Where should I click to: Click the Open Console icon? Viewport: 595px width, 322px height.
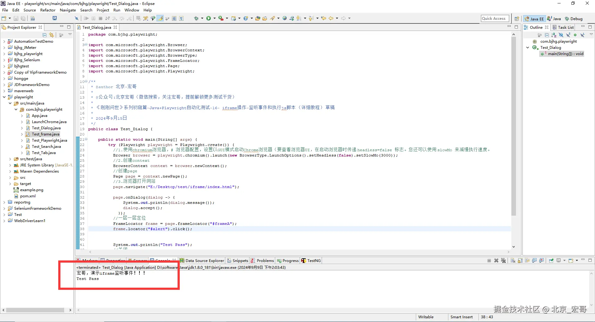(x=571, y=261)
